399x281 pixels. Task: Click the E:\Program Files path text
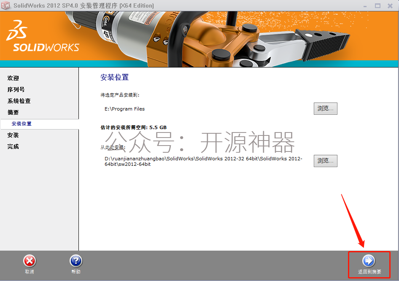tap(124, 109)
